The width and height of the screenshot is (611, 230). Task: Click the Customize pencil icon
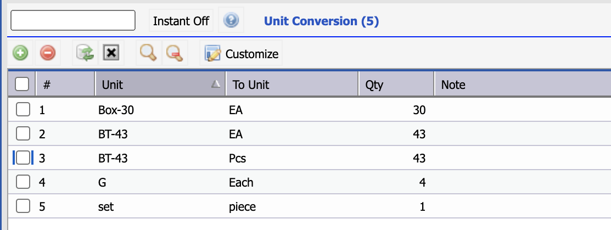coord(213,54)
